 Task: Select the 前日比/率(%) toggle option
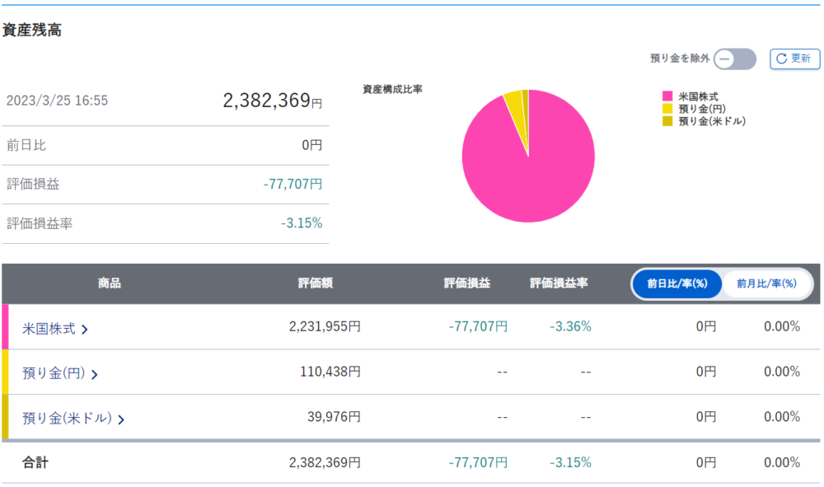[677, 283]
